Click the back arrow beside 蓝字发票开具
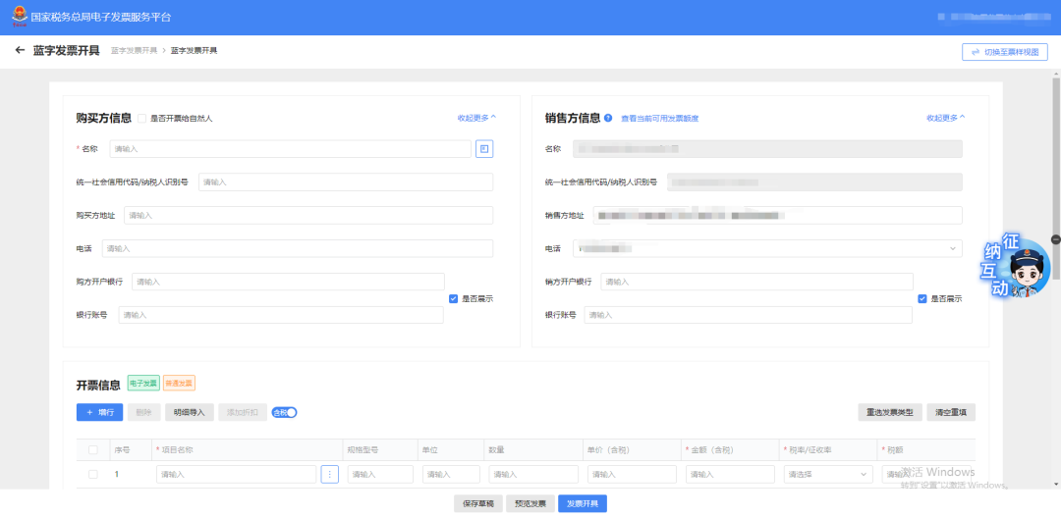Viewport: 1061px width, 518px height. click(20, 50)
